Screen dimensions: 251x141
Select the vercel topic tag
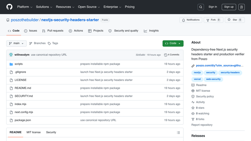pyautogui.click(x=197, y=79)
